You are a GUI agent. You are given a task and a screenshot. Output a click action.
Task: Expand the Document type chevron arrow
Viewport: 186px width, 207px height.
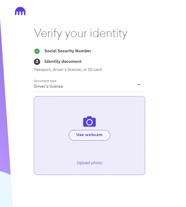tap(139, 84)
